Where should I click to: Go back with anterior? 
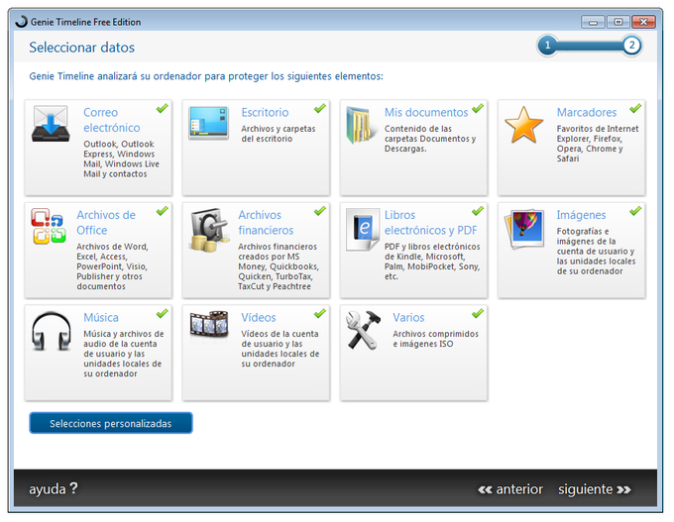click(x=510, y=489)
